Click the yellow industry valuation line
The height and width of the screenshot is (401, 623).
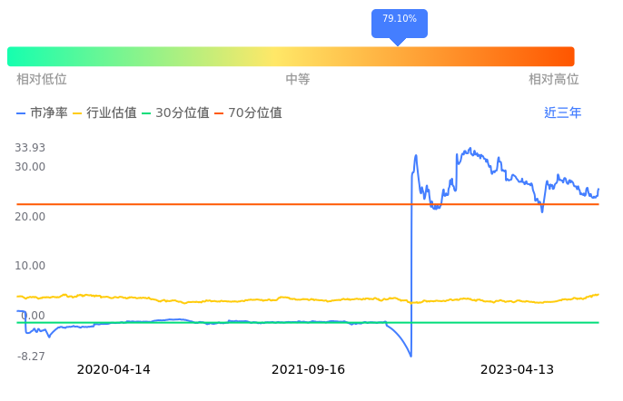coord(227,300)
